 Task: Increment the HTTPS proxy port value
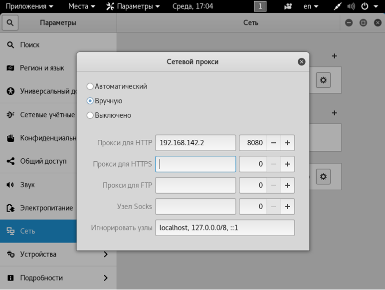click(287, 164)
